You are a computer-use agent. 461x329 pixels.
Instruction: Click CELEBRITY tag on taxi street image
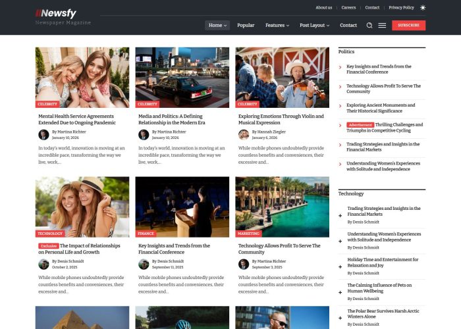click(x=148, y=104)
